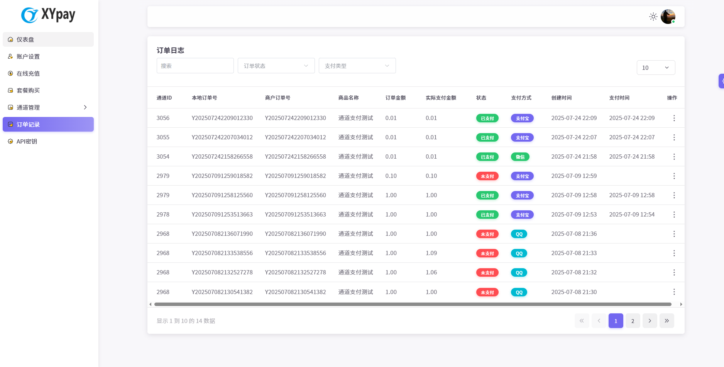Open actions menu for order Y202507242209012330
Image resolution: width=724 pixels, height=367 pixels.
point(674,118)
